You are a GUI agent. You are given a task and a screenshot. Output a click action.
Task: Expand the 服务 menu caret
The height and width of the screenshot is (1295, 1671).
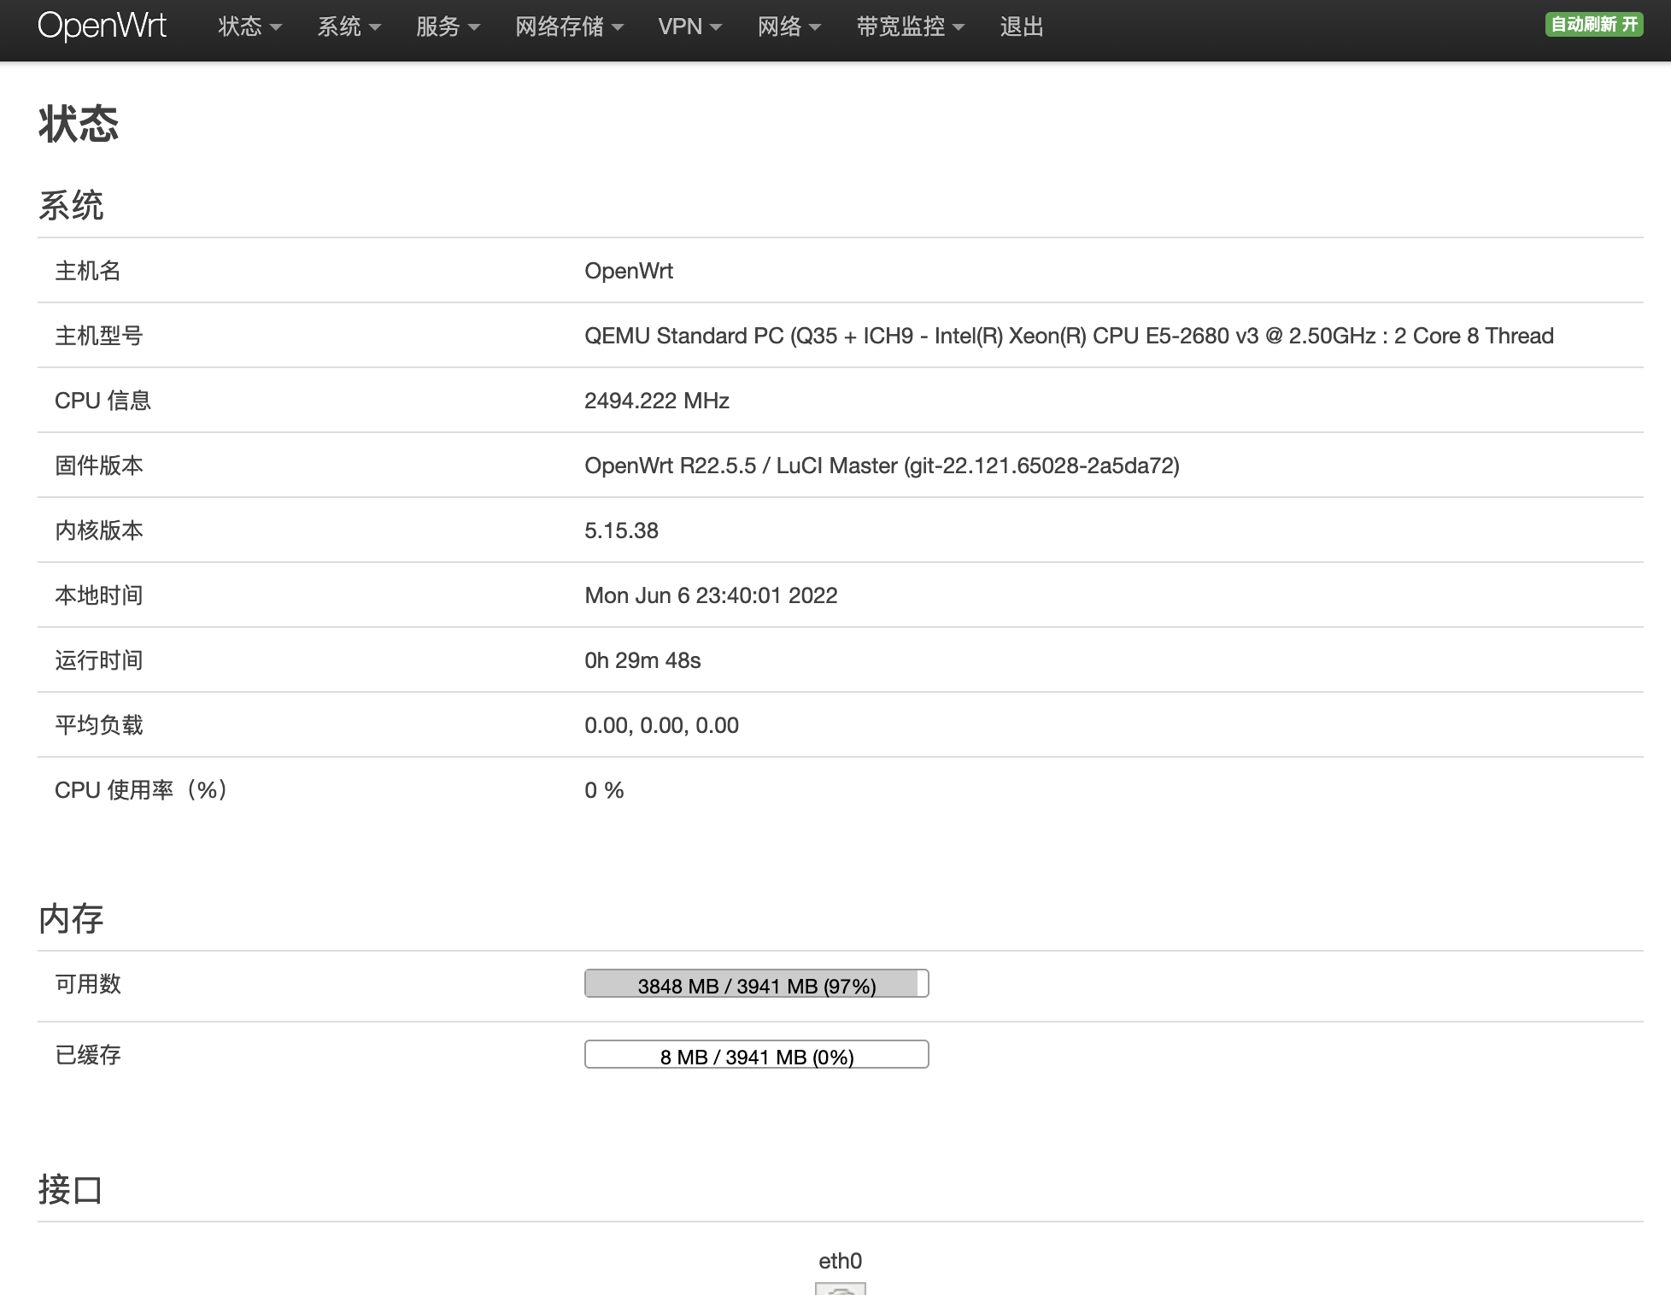(474, 27)
